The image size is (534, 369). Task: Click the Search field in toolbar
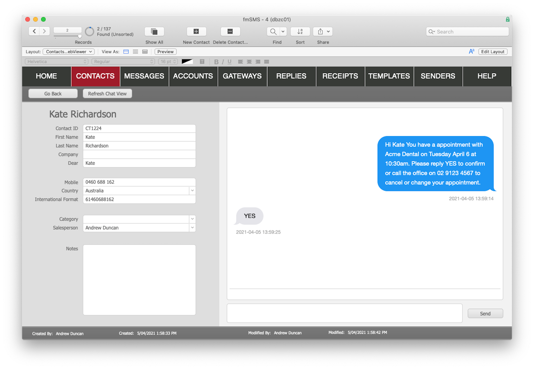point(467,32)
